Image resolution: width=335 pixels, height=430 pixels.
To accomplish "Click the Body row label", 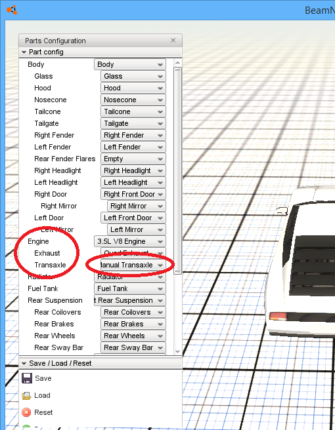I will 35,64.
